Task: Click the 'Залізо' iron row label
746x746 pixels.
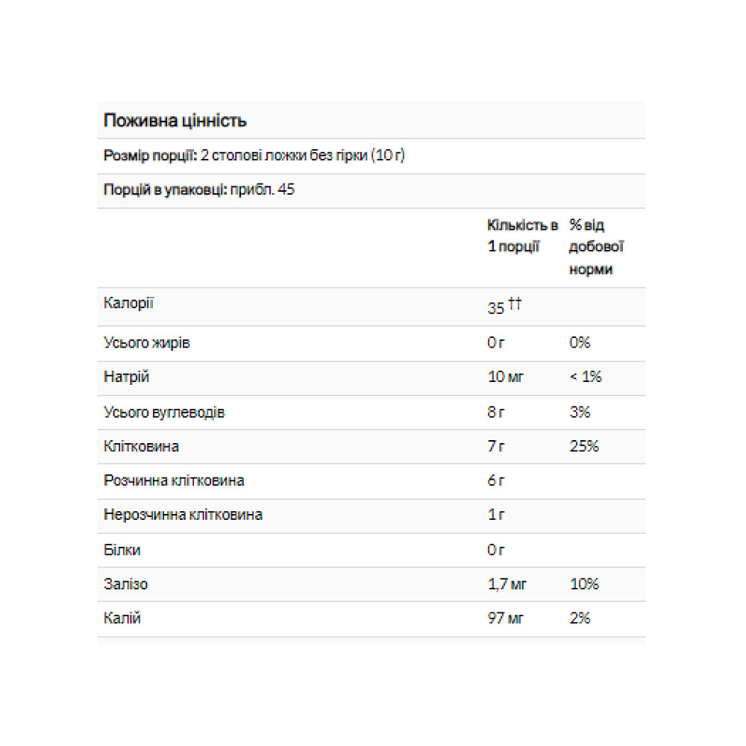Action: 125,584
